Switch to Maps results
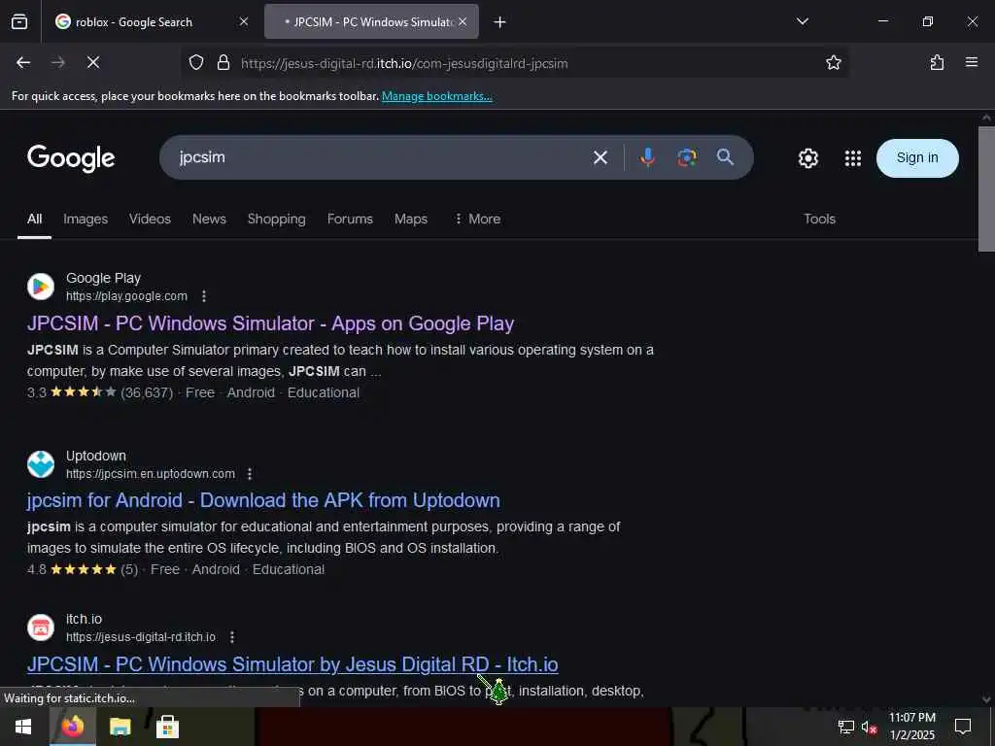 pyautogui.click(x=411, y=219)
